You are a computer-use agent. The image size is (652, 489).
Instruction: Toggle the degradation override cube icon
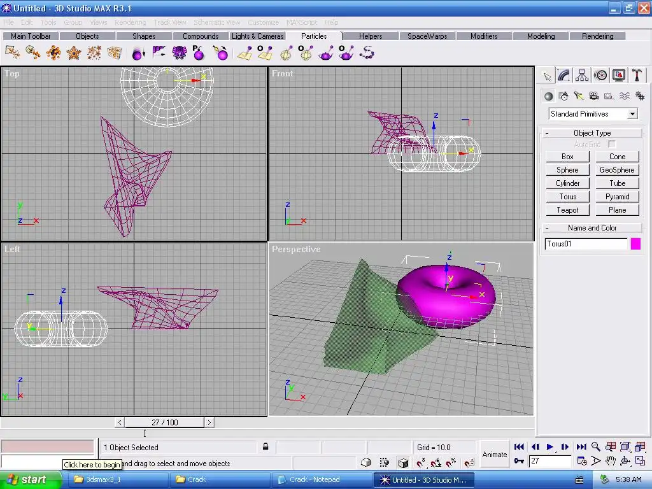[403, 462]
